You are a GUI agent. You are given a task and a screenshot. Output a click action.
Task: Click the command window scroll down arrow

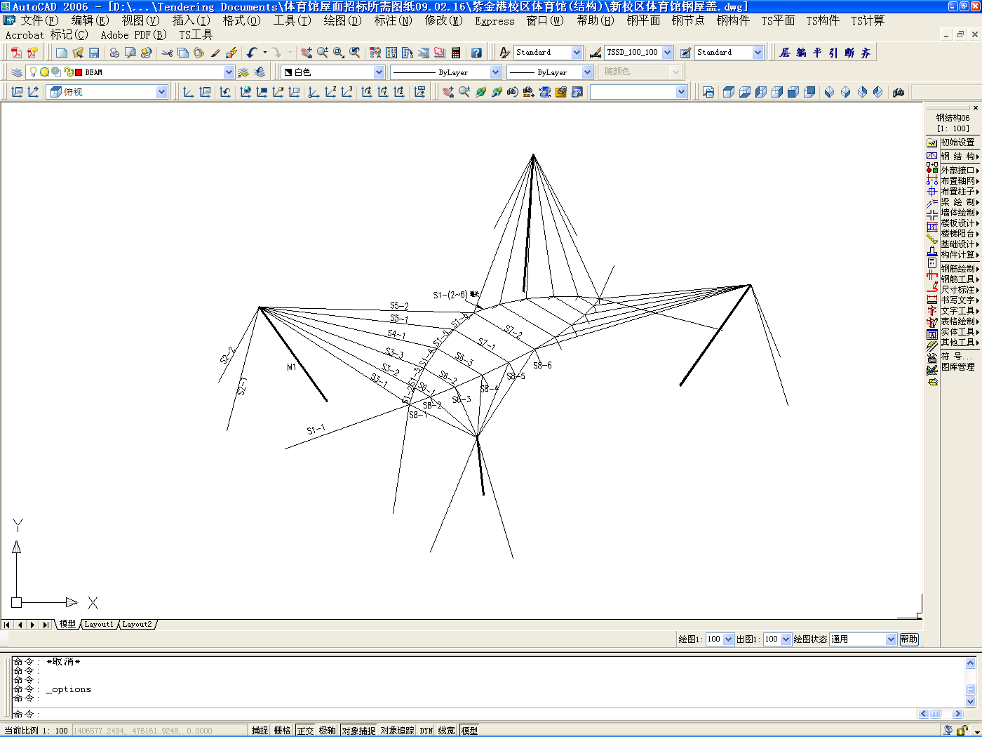tap(971, 701)
